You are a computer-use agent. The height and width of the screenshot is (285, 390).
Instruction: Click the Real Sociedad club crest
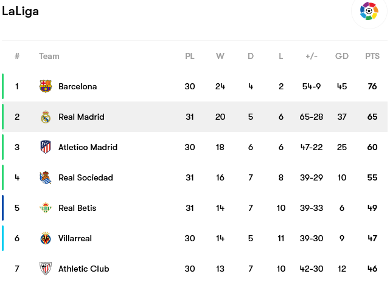coord(46,177)
